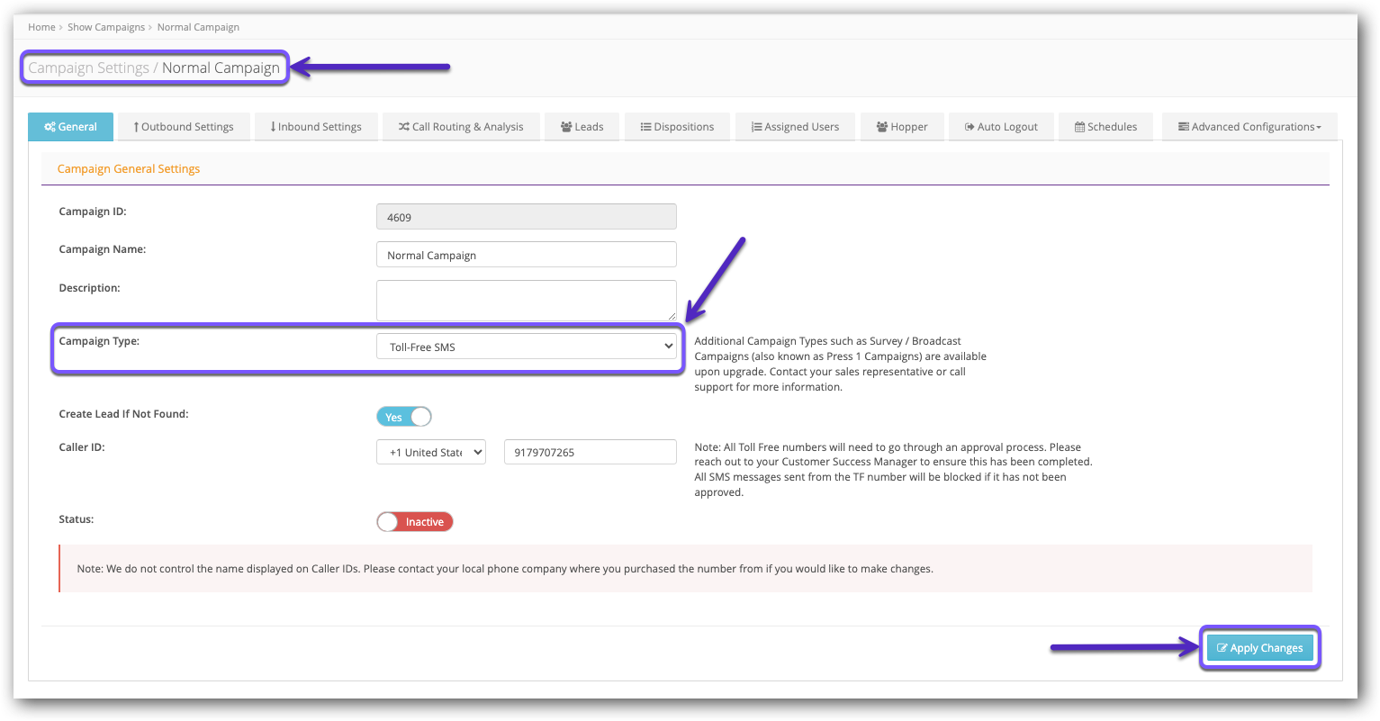Image resolution: width=1380 pixels, height=721 pixels.
Task: Open the Leads tab
Action: pyautogui.click(x=582, y=127)
